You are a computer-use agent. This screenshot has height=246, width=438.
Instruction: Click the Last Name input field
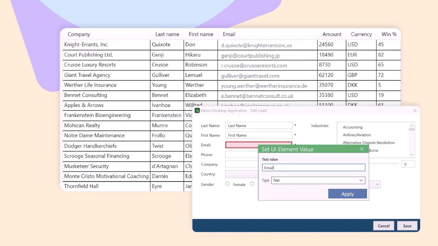pos(259,125)
